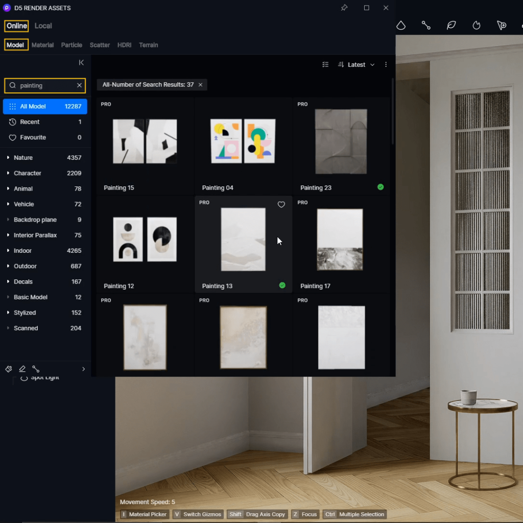Select the Favourite filter
The height and width of the screenshot is (523, 523).
(33, 137)
